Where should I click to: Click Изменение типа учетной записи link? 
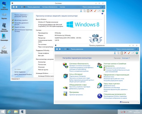(x=115, y=68)
